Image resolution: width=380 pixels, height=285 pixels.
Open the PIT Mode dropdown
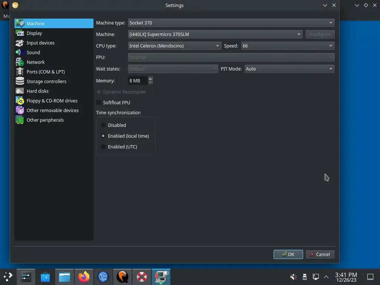(x=289, y=69)
